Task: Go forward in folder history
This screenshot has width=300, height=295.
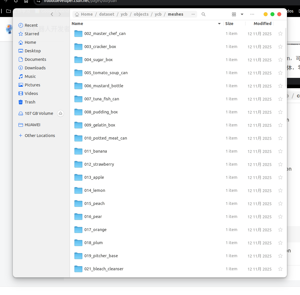Action: (60, 14)
